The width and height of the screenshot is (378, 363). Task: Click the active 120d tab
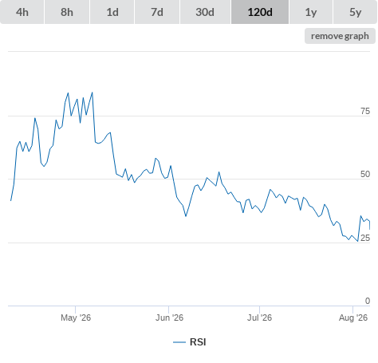click(260, 12)
